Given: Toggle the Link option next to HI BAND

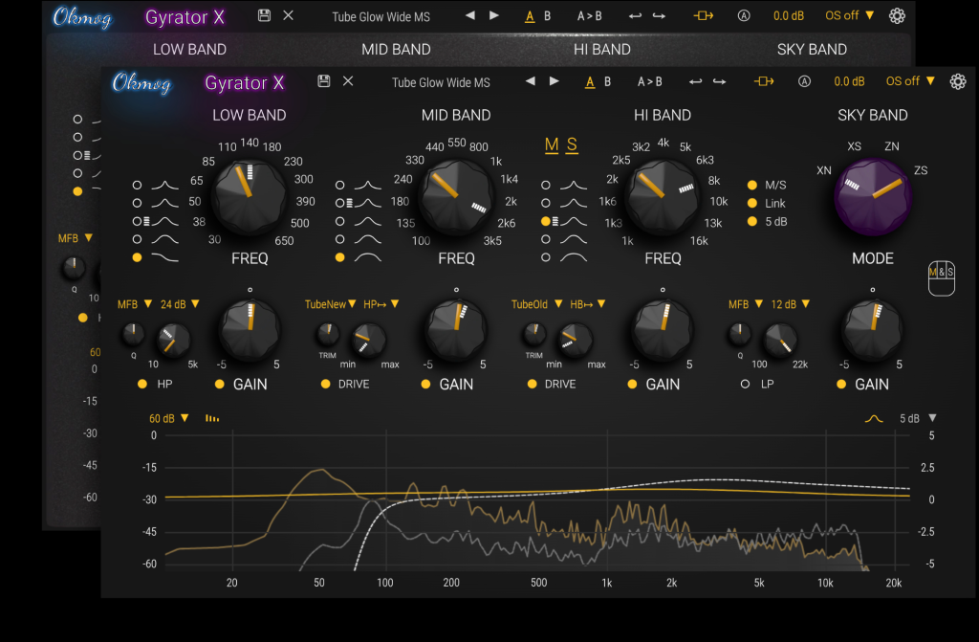Looking at the screenshot, I should point(752,203).
